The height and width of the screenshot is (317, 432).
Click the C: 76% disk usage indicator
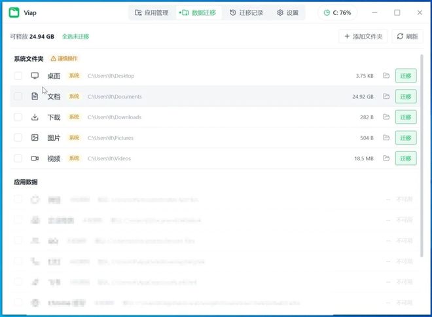[338, 12]
